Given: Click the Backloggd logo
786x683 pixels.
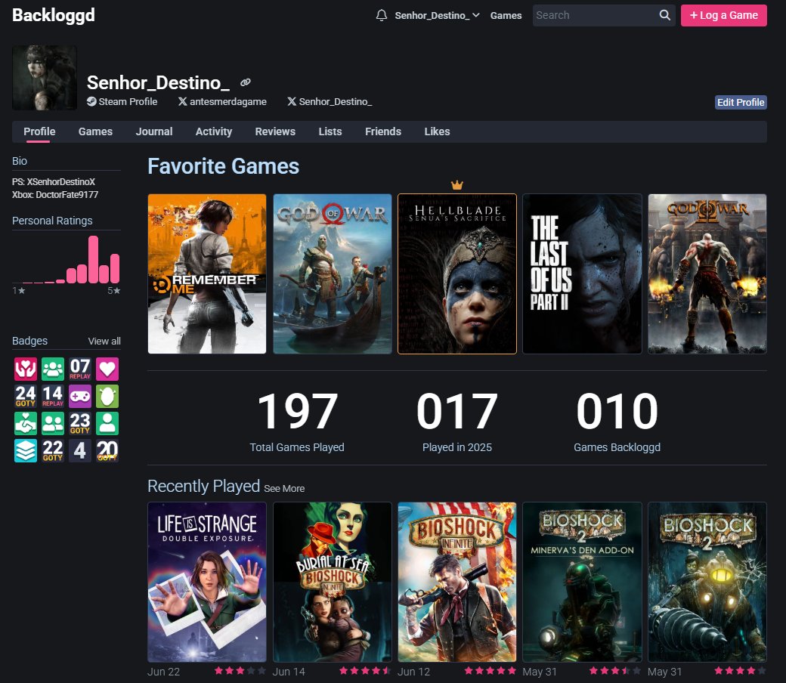Looking at the screenshot, I should click(53, 15).
